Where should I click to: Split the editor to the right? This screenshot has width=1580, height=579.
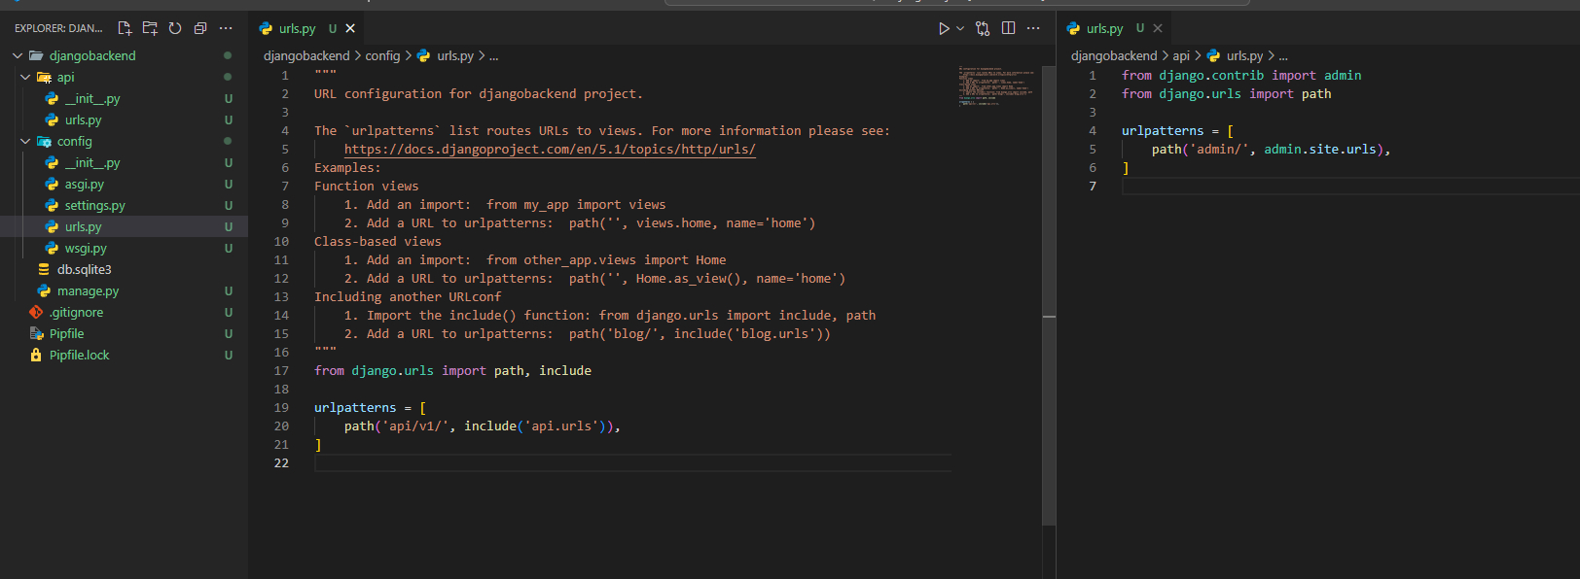[1008, 28]
